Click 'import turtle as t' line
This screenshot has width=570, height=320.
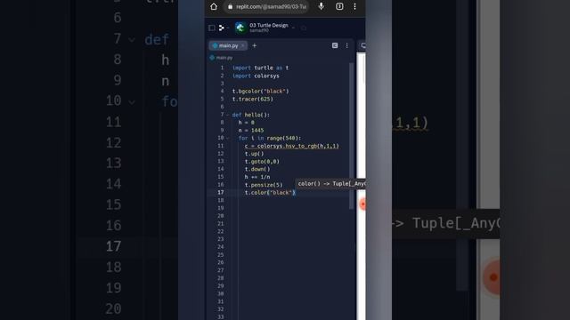[x=261, y=68]
